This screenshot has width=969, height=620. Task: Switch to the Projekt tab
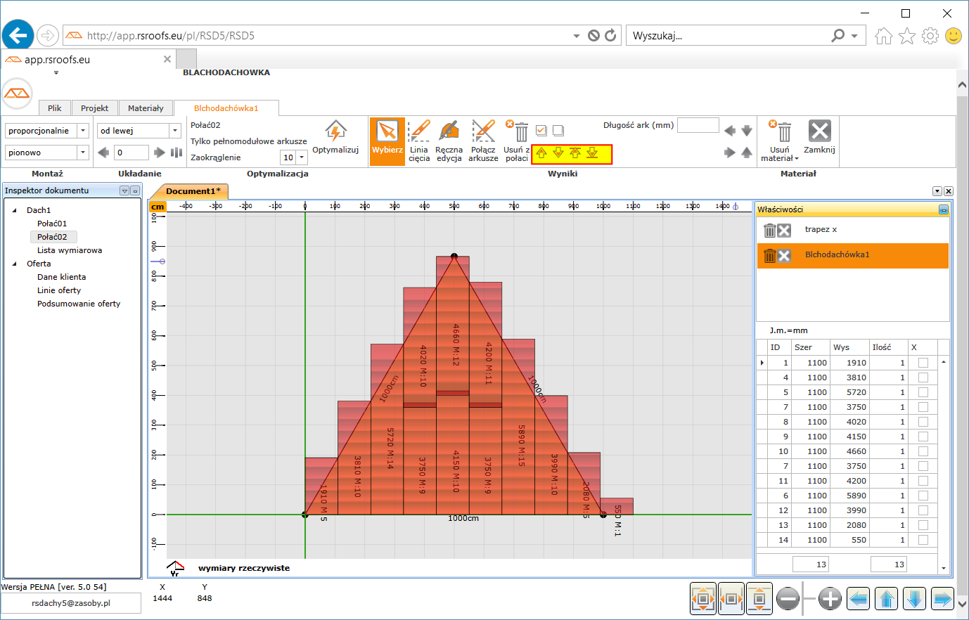pos(94,108)
